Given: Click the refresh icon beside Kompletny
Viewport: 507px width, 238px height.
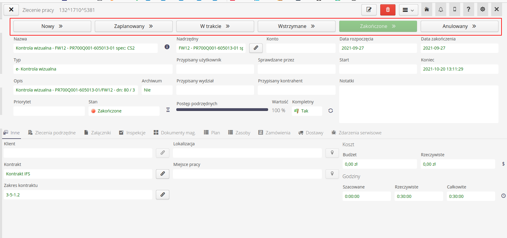Looking at the screenshot, I should pos(330,111).
